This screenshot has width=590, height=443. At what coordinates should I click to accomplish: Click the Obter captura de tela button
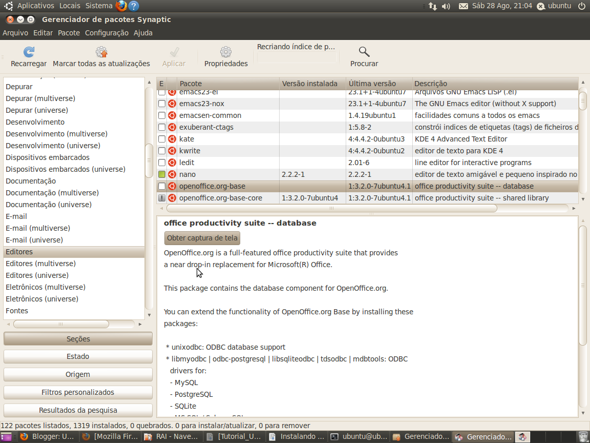[202, 238]
